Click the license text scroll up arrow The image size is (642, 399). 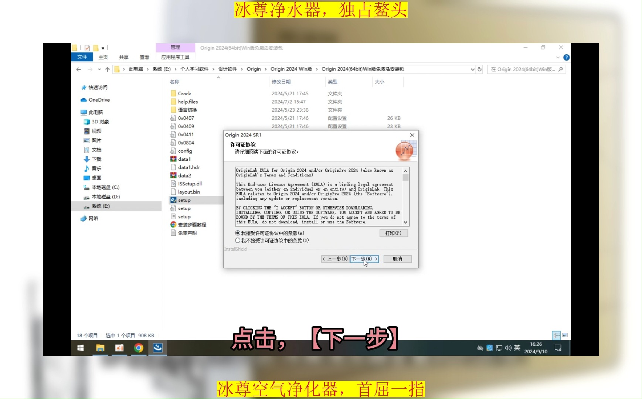405,171
